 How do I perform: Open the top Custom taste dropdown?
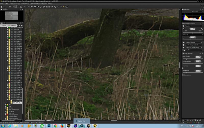coord(194,26)
